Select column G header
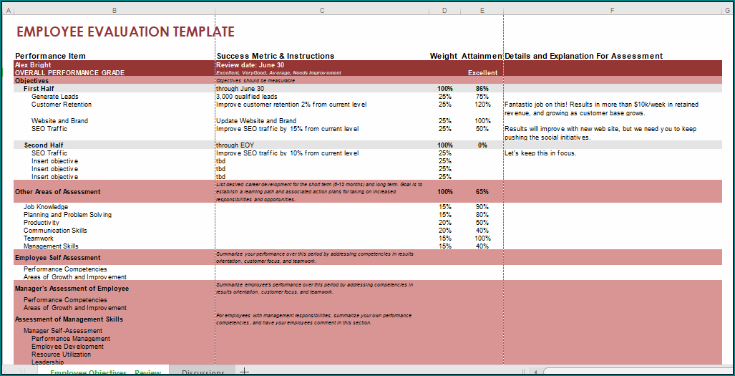This screenshot has width=735, height=376. tap(728, 10)
